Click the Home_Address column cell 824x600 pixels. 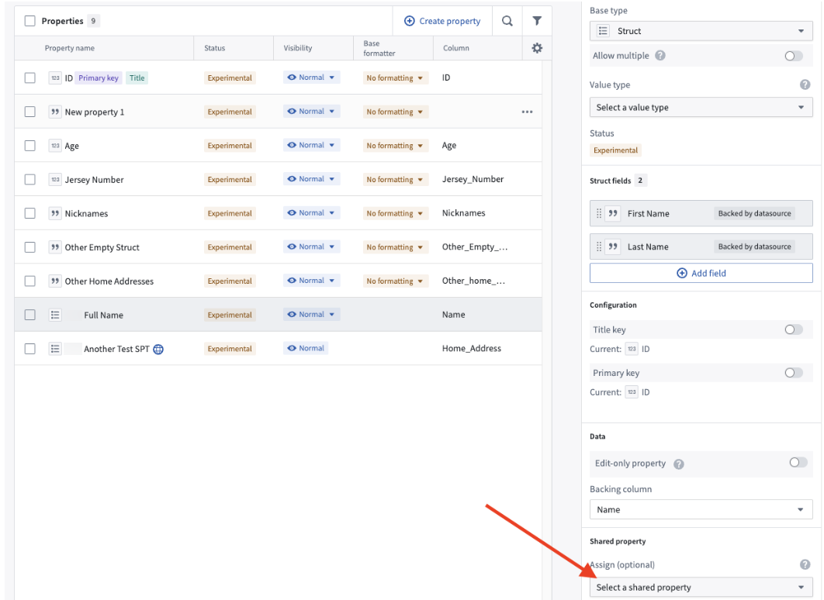472,348
